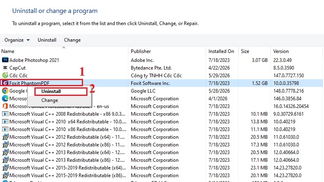Select Microsoft Visual C++ 2012 Redistributable (x64) row
The width and height of the screenshot is (324, 182).
click(161, 137)
